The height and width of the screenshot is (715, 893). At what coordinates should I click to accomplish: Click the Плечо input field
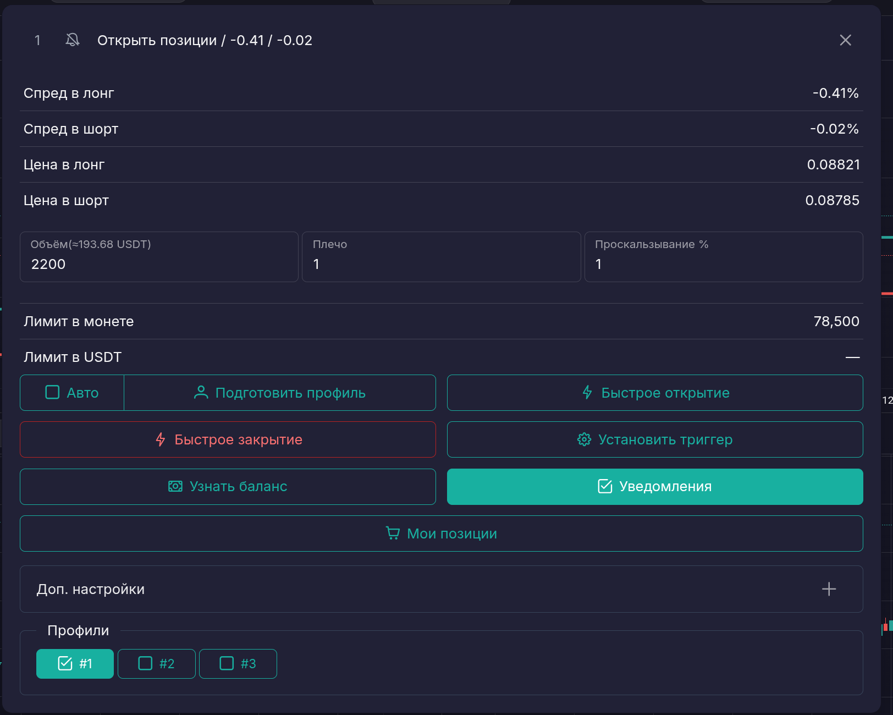(x=441, y=257)
